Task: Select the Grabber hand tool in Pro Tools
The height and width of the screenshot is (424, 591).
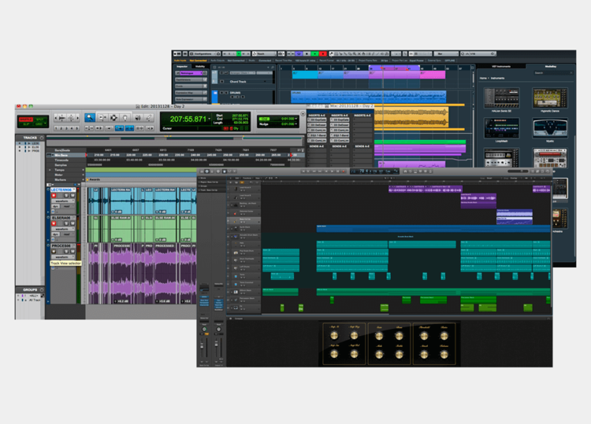Action: [125, 118]
